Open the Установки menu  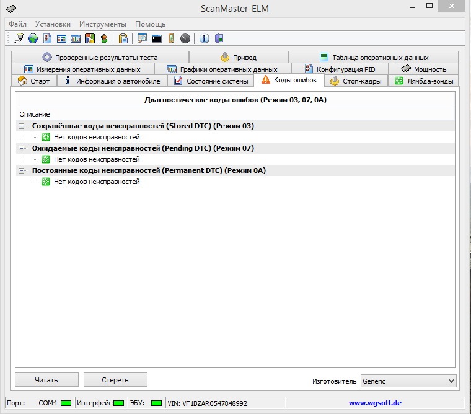coord(53,24)
